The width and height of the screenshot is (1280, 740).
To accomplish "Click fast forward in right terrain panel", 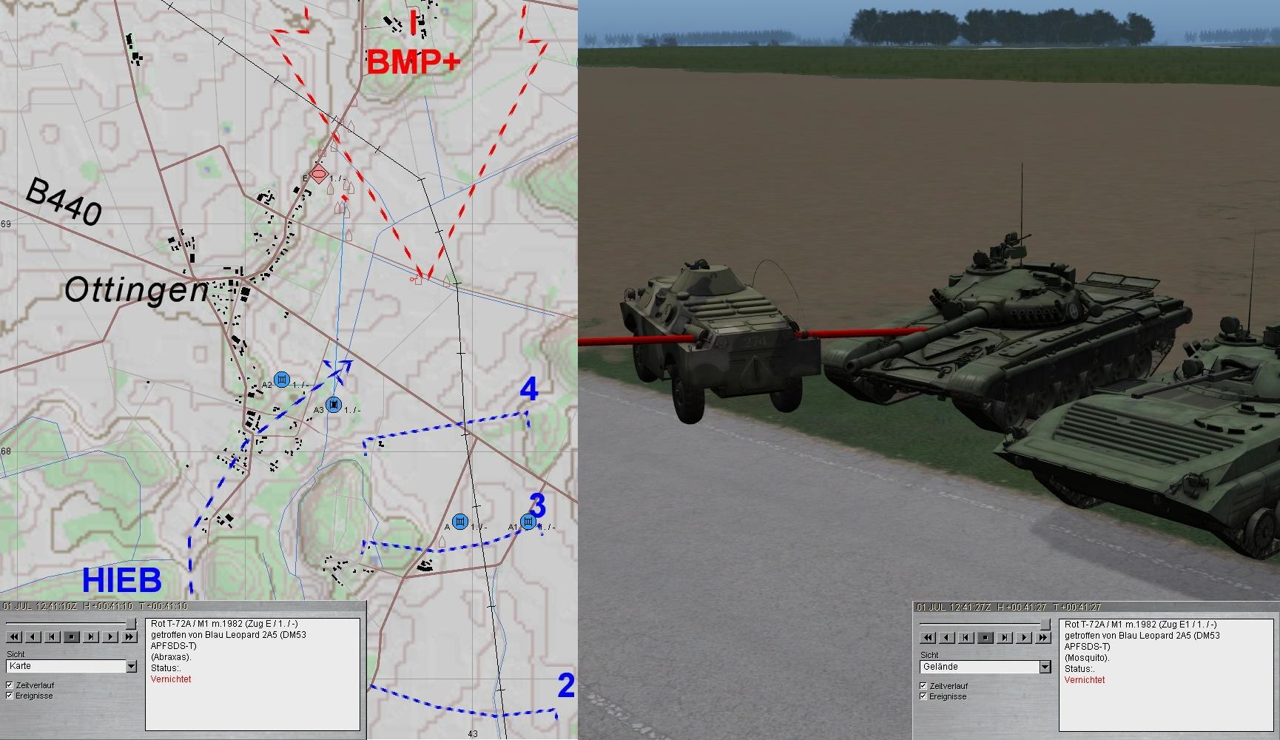I will coord(1043,637).
